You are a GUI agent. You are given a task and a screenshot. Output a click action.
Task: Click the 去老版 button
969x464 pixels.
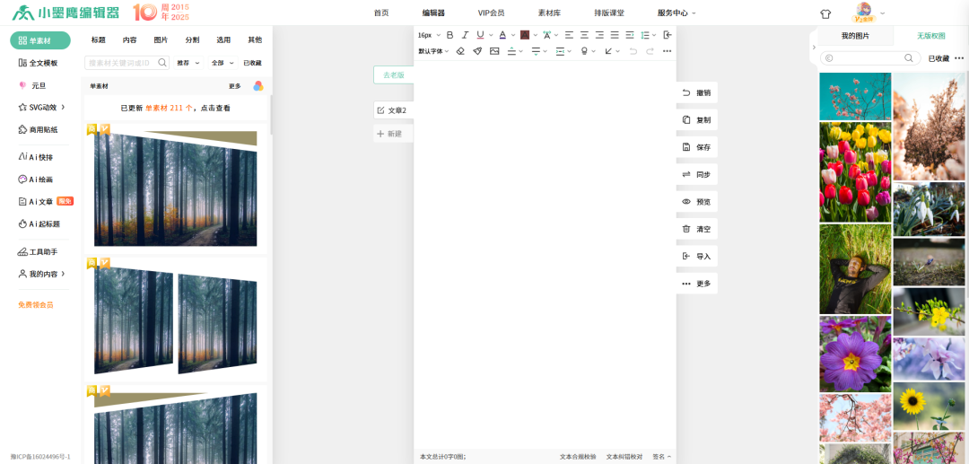(394, 74)
